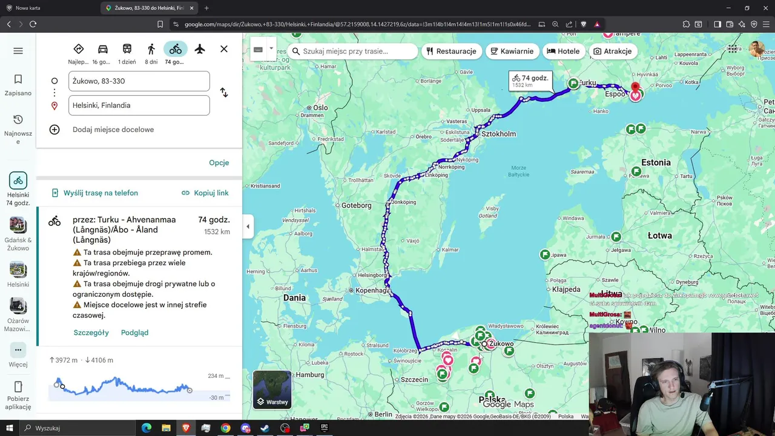The height and width of the screenshot is (436, 775).
Task: Zoom page magnifier icon in address bar
Action: 555,24
